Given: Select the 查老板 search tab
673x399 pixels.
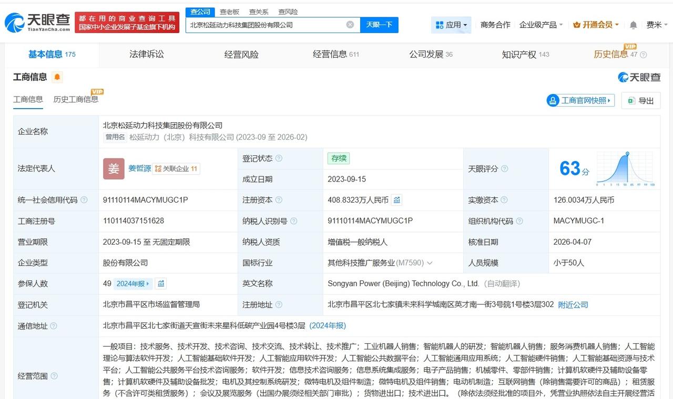Looking at the screenshot, I should point(229,12).
